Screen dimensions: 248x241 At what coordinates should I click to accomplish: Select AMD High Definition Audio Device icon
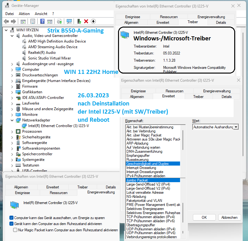(x=24, y=41)
